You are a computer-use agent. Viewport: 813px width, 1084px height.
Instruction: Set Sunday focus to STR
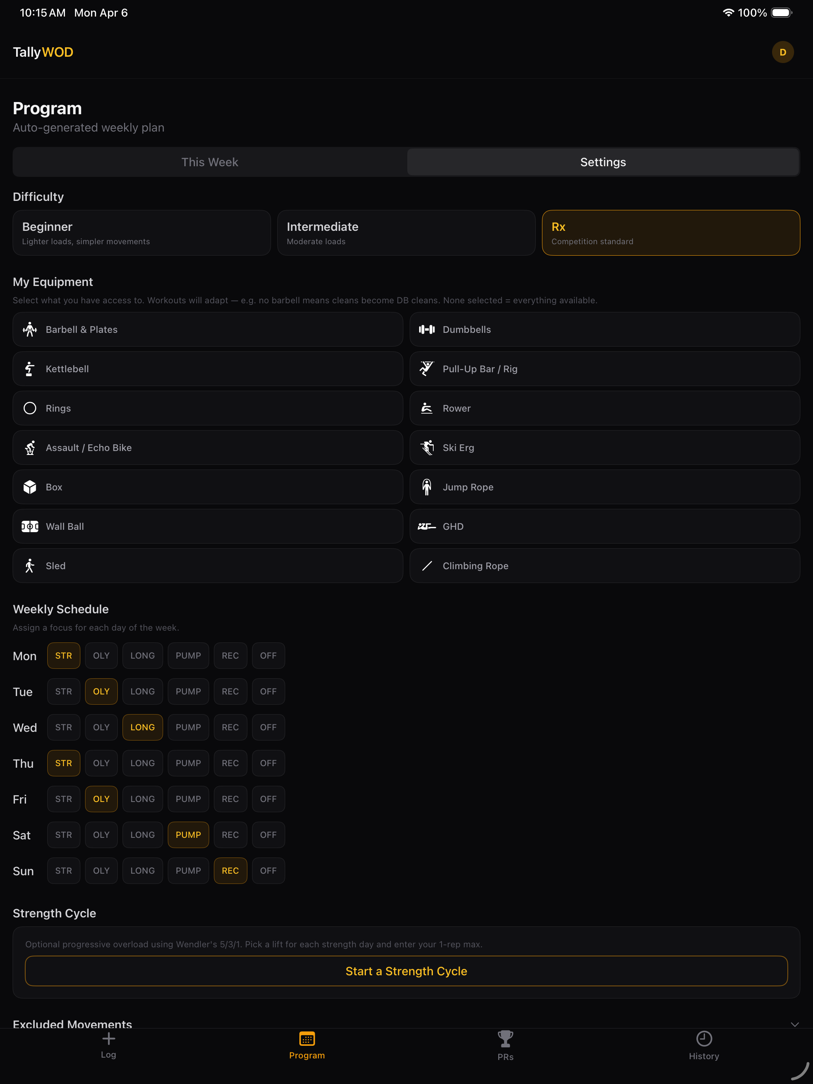click(x=64, y=871)
